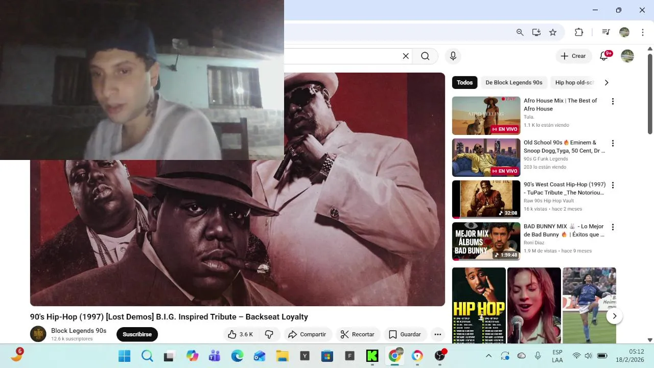Click the Compartir button

307,334
